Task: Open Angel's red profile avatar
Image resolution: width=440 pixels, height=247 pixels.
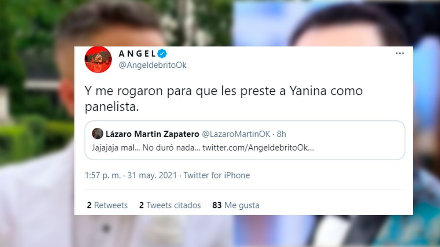Action: click(98, 59)
